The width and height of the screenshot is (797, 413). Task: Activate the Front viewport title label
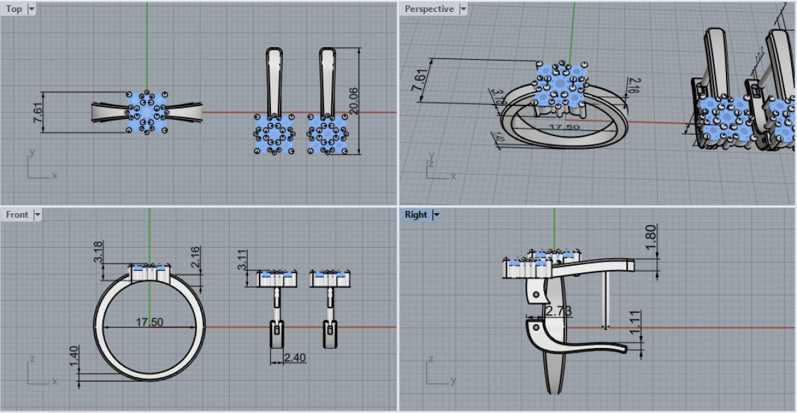pos(17,214)
